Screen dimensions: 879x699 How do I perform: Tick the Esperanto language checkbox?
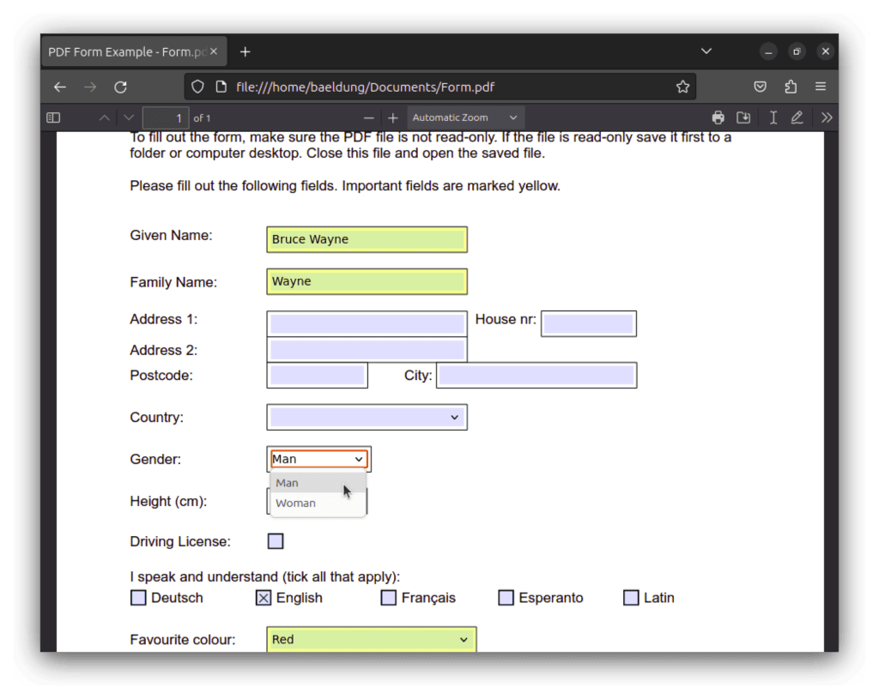pyautogui.click(x=506, y=598)
